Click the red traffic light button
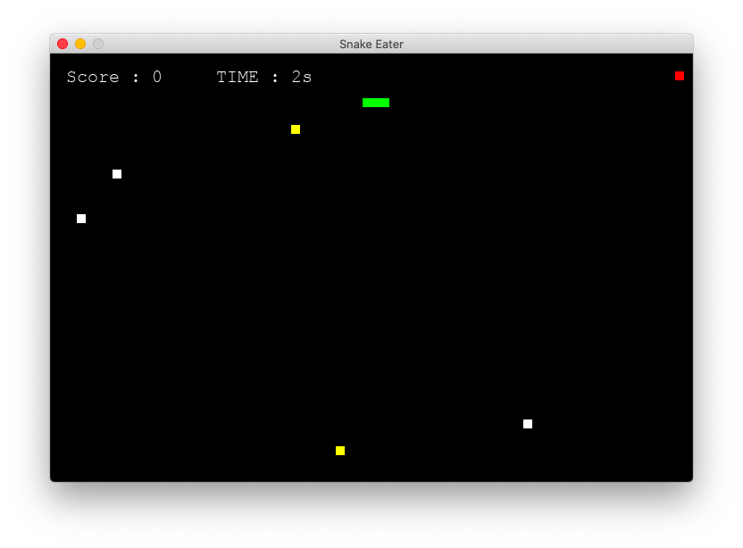Viewport: 743px width, 548px height. (x=62, y=43)
